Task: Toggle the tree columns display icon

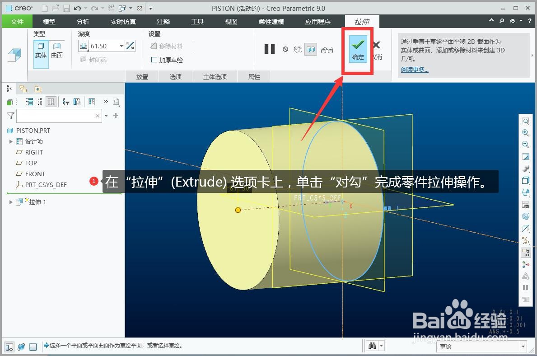Action: [x=51, y=102]
